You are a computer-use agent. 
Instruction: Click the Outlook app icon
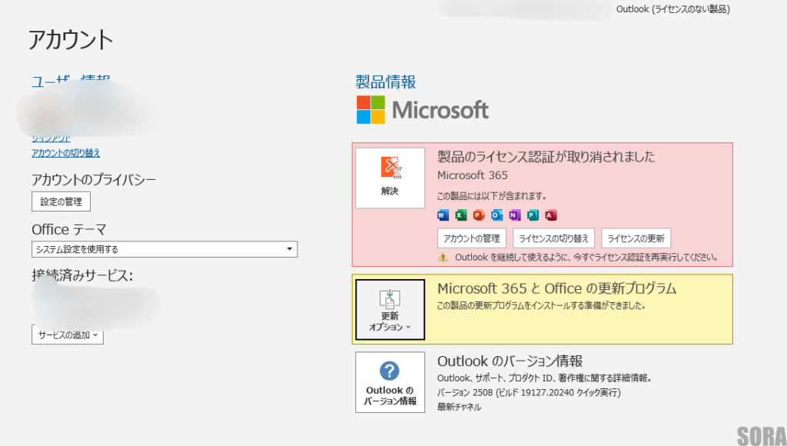pyautogui.click(x=496, y=215)
